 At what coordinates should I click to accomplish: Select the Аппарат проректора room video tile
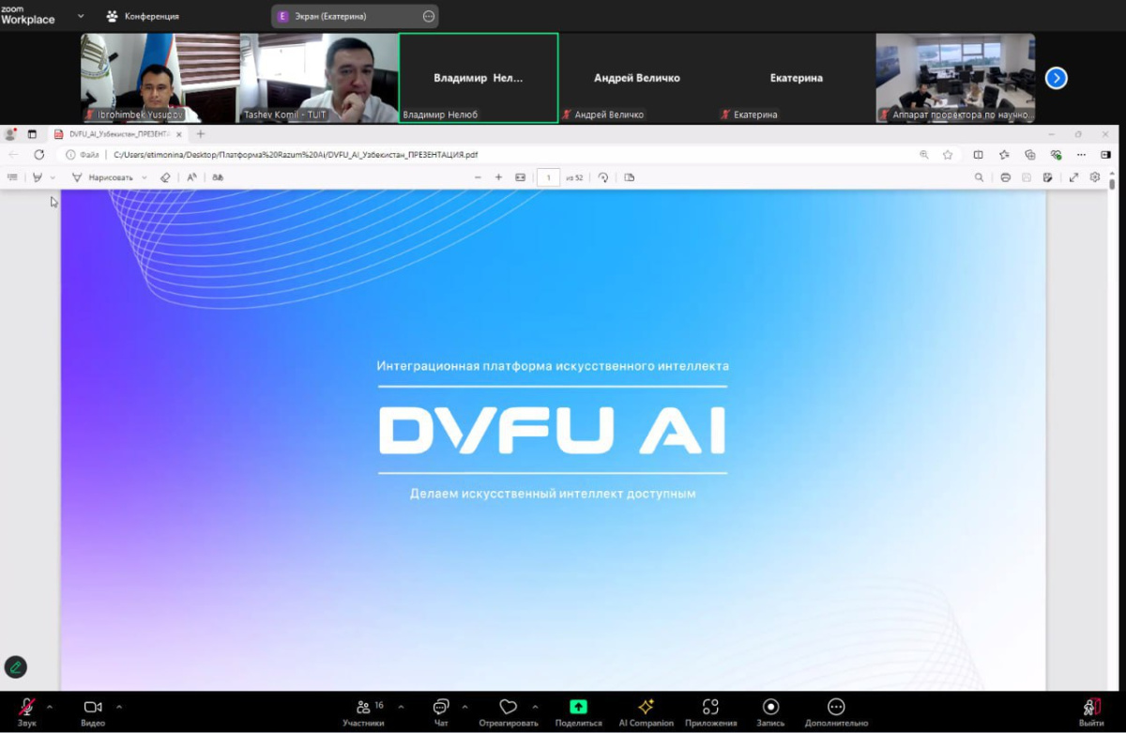956,78
